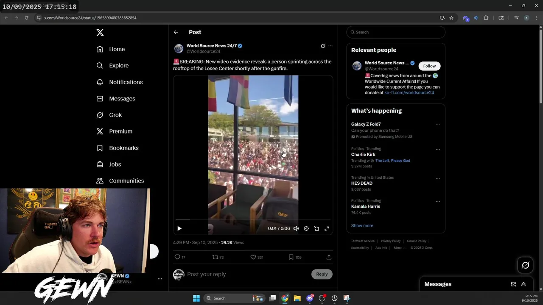
Task: Open Chrome three-dot menu
Action: coord(536,18)
